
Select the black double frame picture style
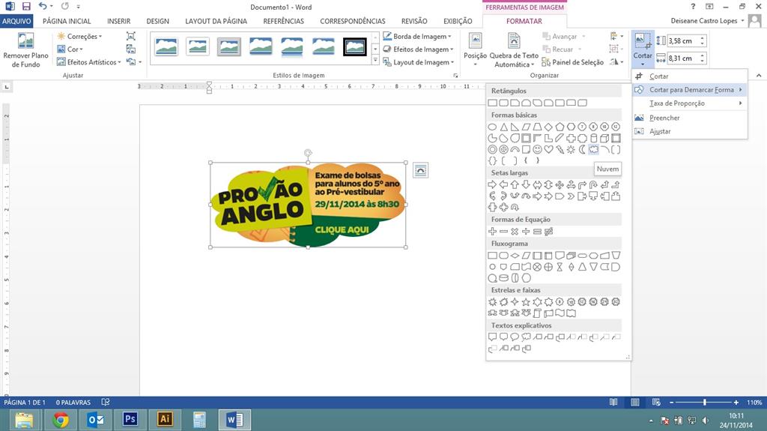tap(354, 47)
